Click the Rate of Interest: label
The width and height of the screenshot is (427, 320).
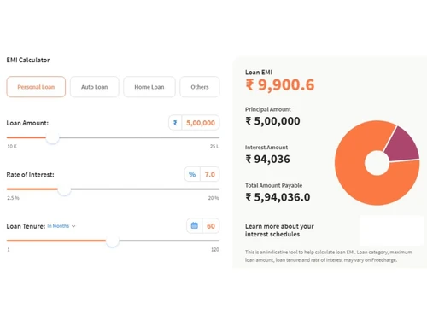[30, 175]
